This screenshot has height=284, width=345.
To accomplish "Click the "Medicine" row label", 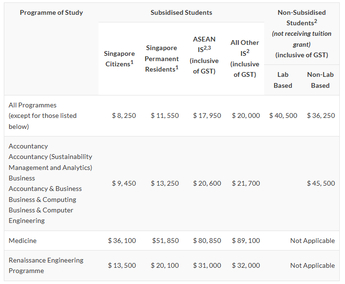I will (22, 241).
